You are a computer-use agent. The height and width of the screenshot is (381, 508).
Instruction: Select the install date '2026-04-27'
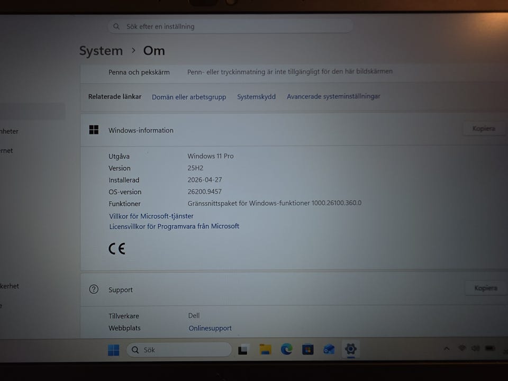205,179
